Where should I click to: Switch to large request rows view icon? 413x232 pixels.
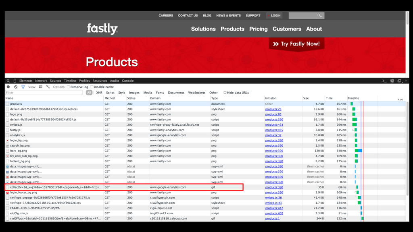coord(41,87)
